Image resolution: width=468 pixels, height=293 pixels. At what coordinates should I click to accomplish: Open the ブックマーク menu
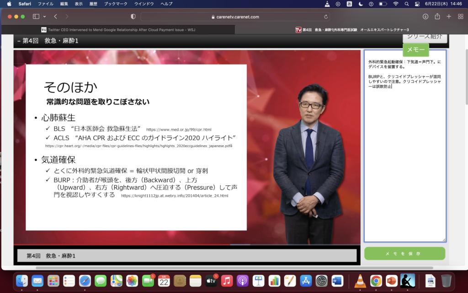click(115, 4)
